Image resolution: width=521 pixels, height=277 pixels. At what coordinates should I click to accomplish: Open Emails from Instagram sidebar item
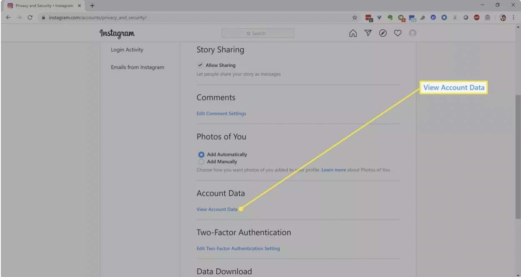(x=138, y=67)
